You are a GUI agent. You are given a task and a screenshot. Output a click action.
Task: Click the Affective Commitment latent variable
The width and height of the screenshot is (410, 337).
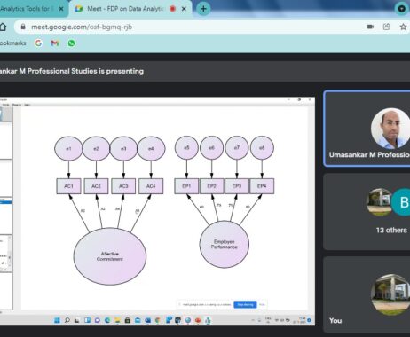pos(110,256)
